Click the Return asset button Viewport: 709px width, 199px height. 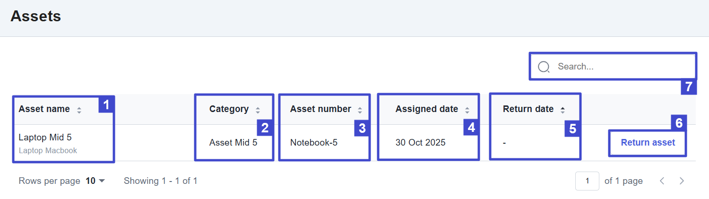pos(648,142)
